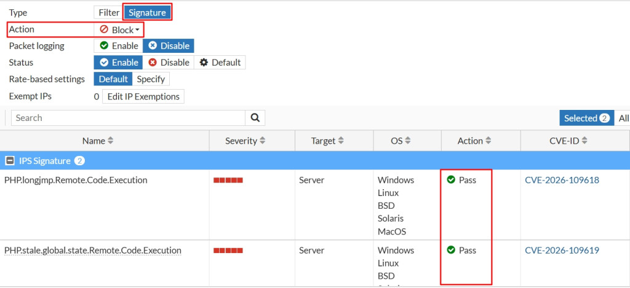Viewport: 630px width, 288px height.
Task: Sort by OS column
Action: 401,141
